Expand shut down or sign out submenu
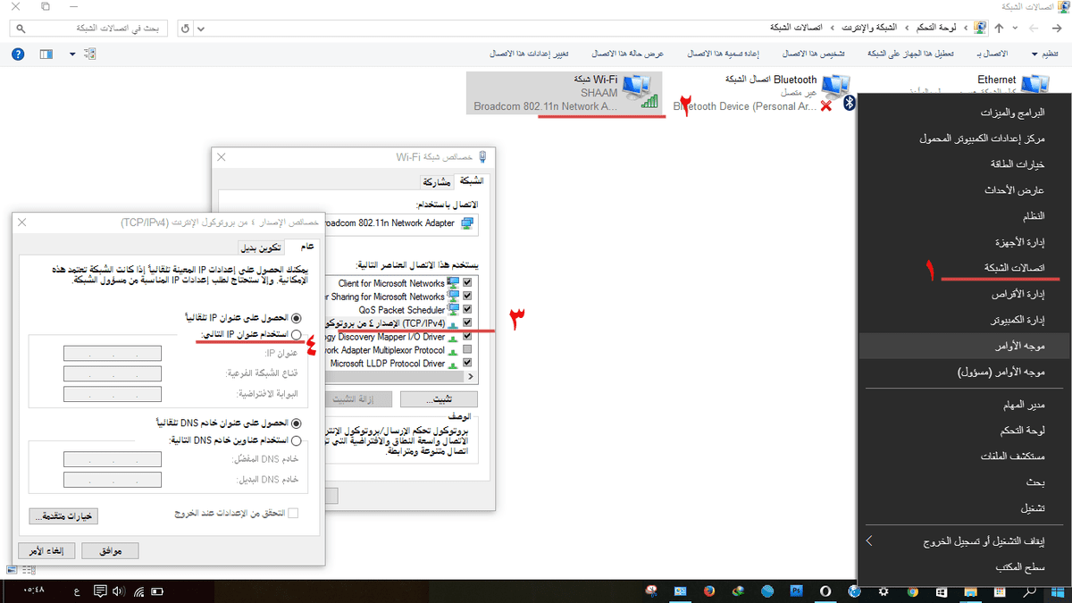Image resolution: width=1072 pixels, height=603 pixels. coord(870,541)
